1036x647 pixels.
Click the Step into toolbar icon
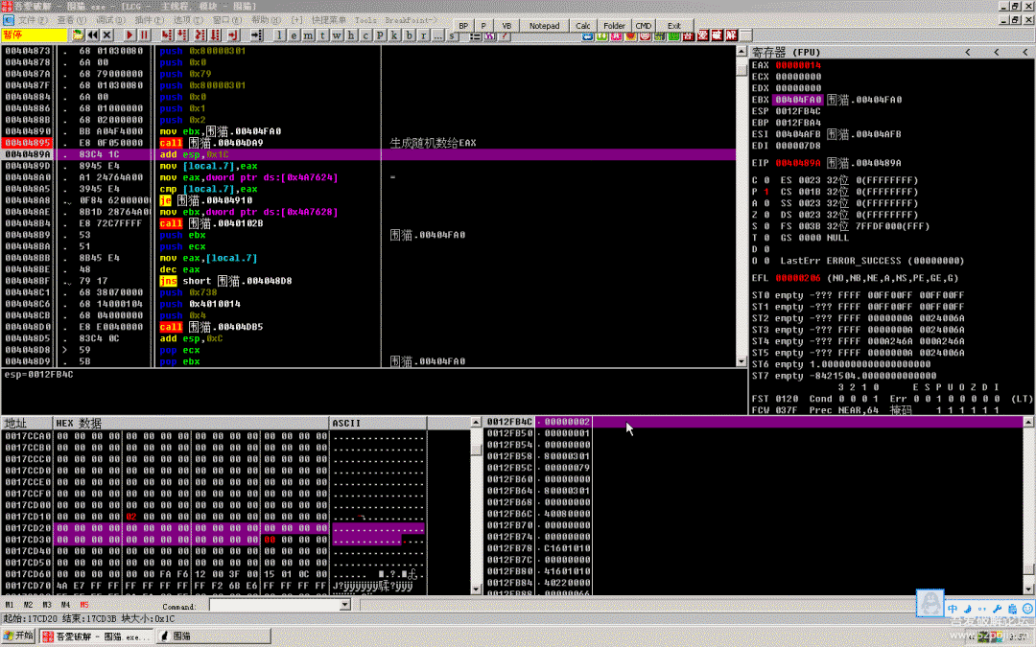[x=166, y=35]
